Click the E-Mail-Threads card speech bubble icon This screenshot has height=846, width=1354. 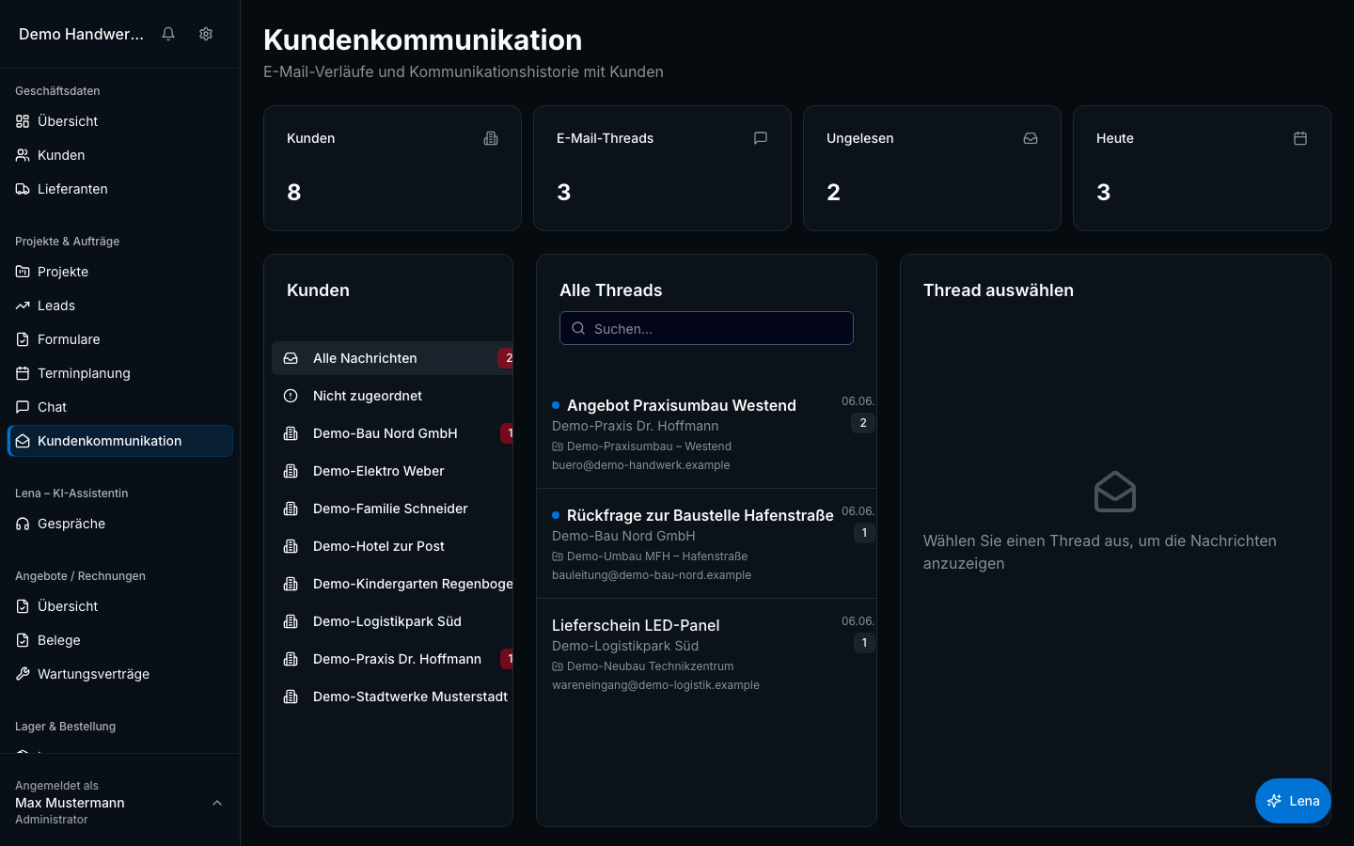pyautogui.click(x=761, y=138)
